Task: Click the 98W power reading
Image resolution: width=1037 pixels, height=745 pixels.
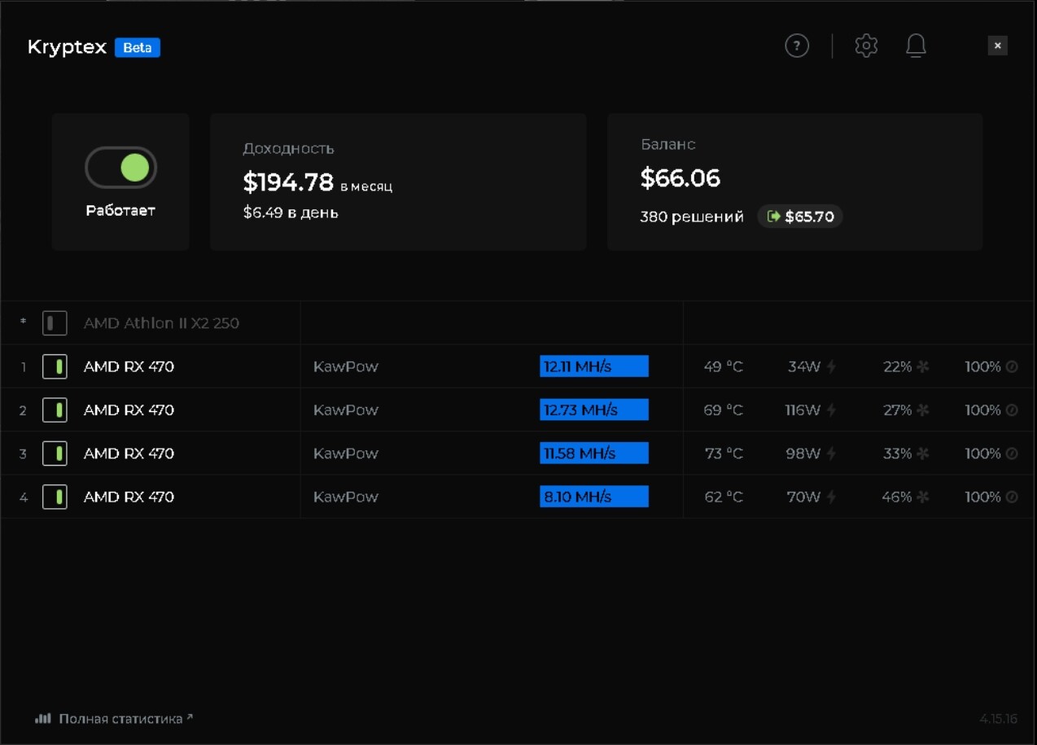Action: click(803, 454)
